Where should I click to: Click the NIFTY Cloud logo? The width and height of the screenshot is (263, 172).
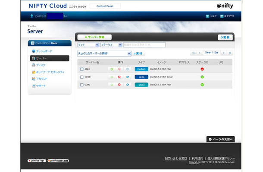pyautogui.click(x=48, y=6)
